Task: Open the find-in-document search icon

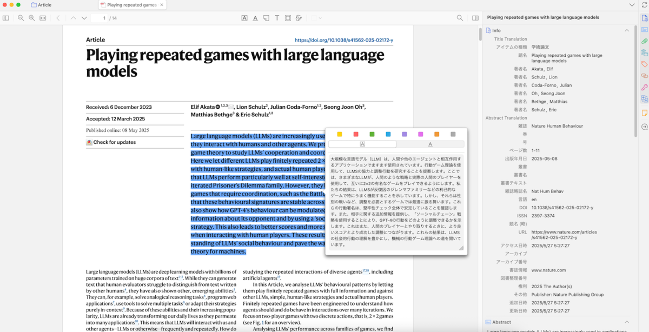Action: pyautogui.click(x=460, y=18)
